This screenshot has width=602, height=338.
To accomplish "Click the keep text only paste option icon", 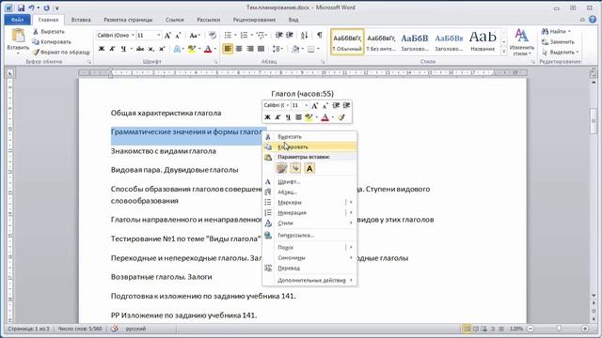I will (x=309, y=168).
